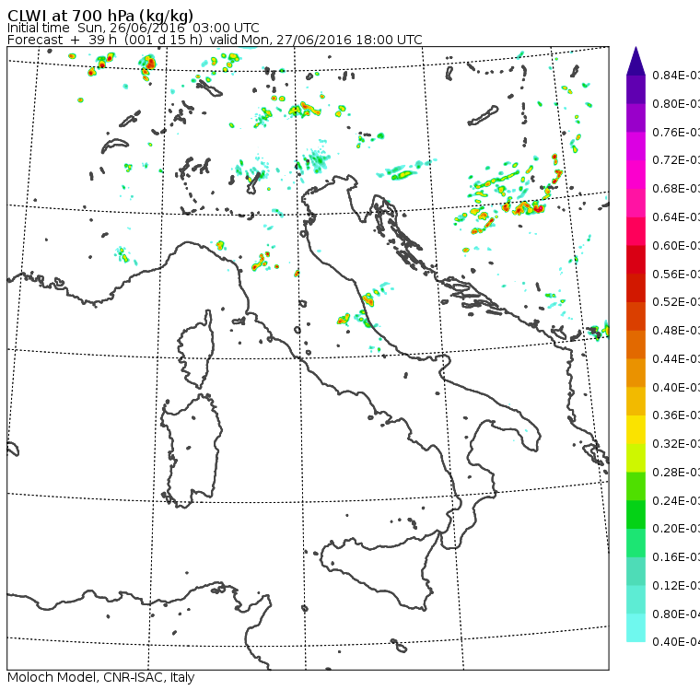Screen dimensions: 700x690
Task: Click the 0.80E-03 colorbar label
Action: pos(676,104)
